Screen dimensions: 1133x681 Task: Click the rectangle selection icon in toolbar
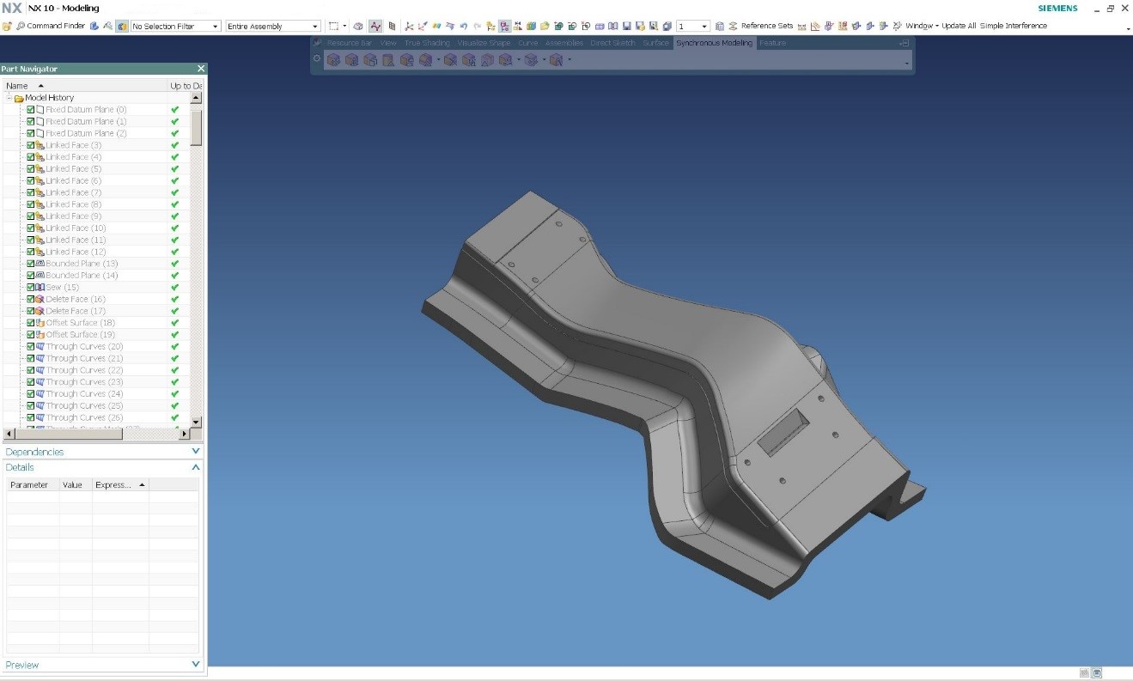click(x=334, y=26)
